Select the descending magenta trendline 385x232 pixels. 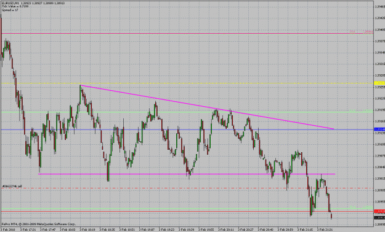(207, 107)
